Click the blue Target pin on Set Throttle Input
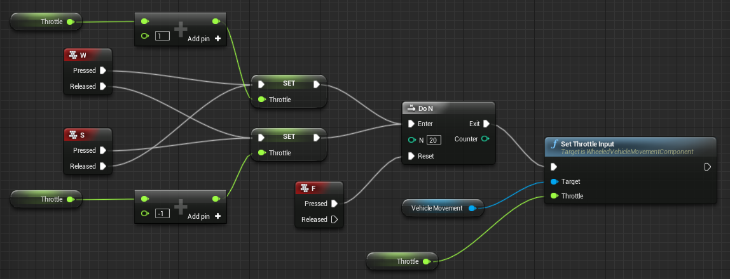Viewport: 730px width, 279px height. point(554,181)
